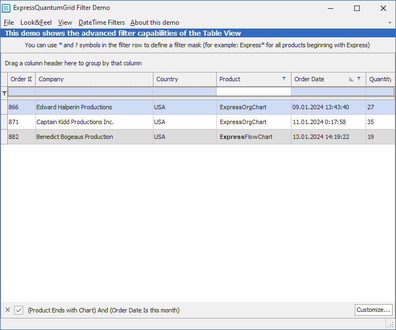Click order ID 882 cell
Viewport: 396px width, 330px height.
point(21,137)
